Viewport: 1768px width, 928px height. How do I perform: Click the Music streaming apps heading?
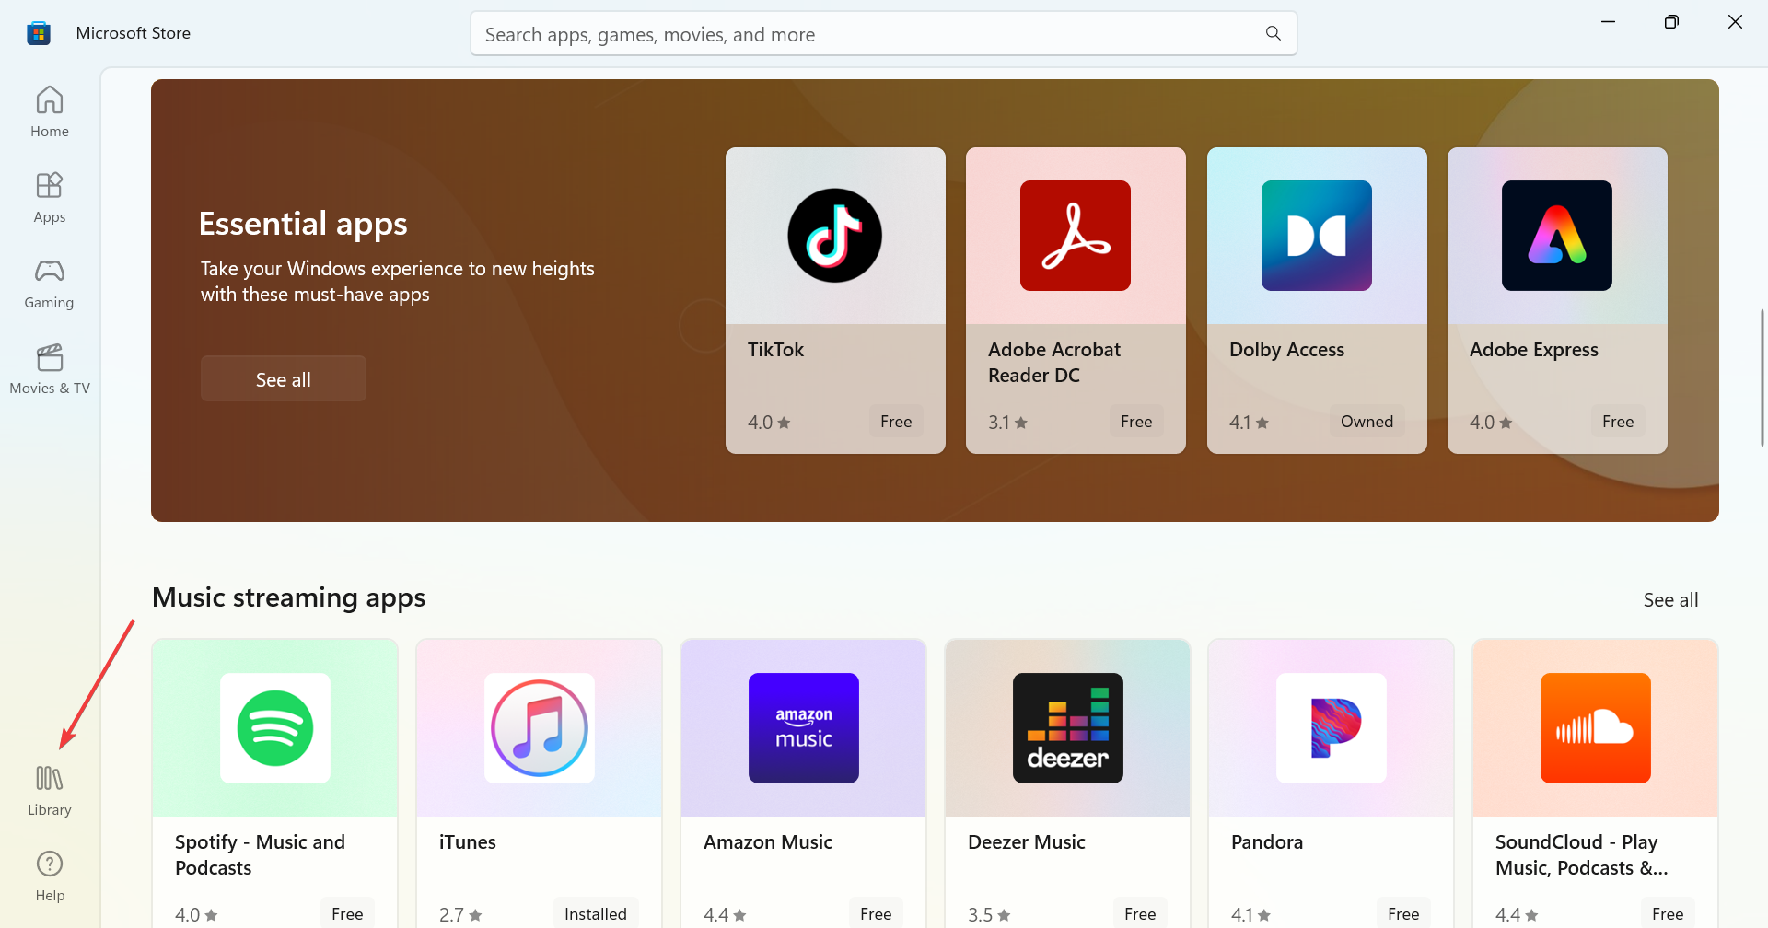click(288, 597)
